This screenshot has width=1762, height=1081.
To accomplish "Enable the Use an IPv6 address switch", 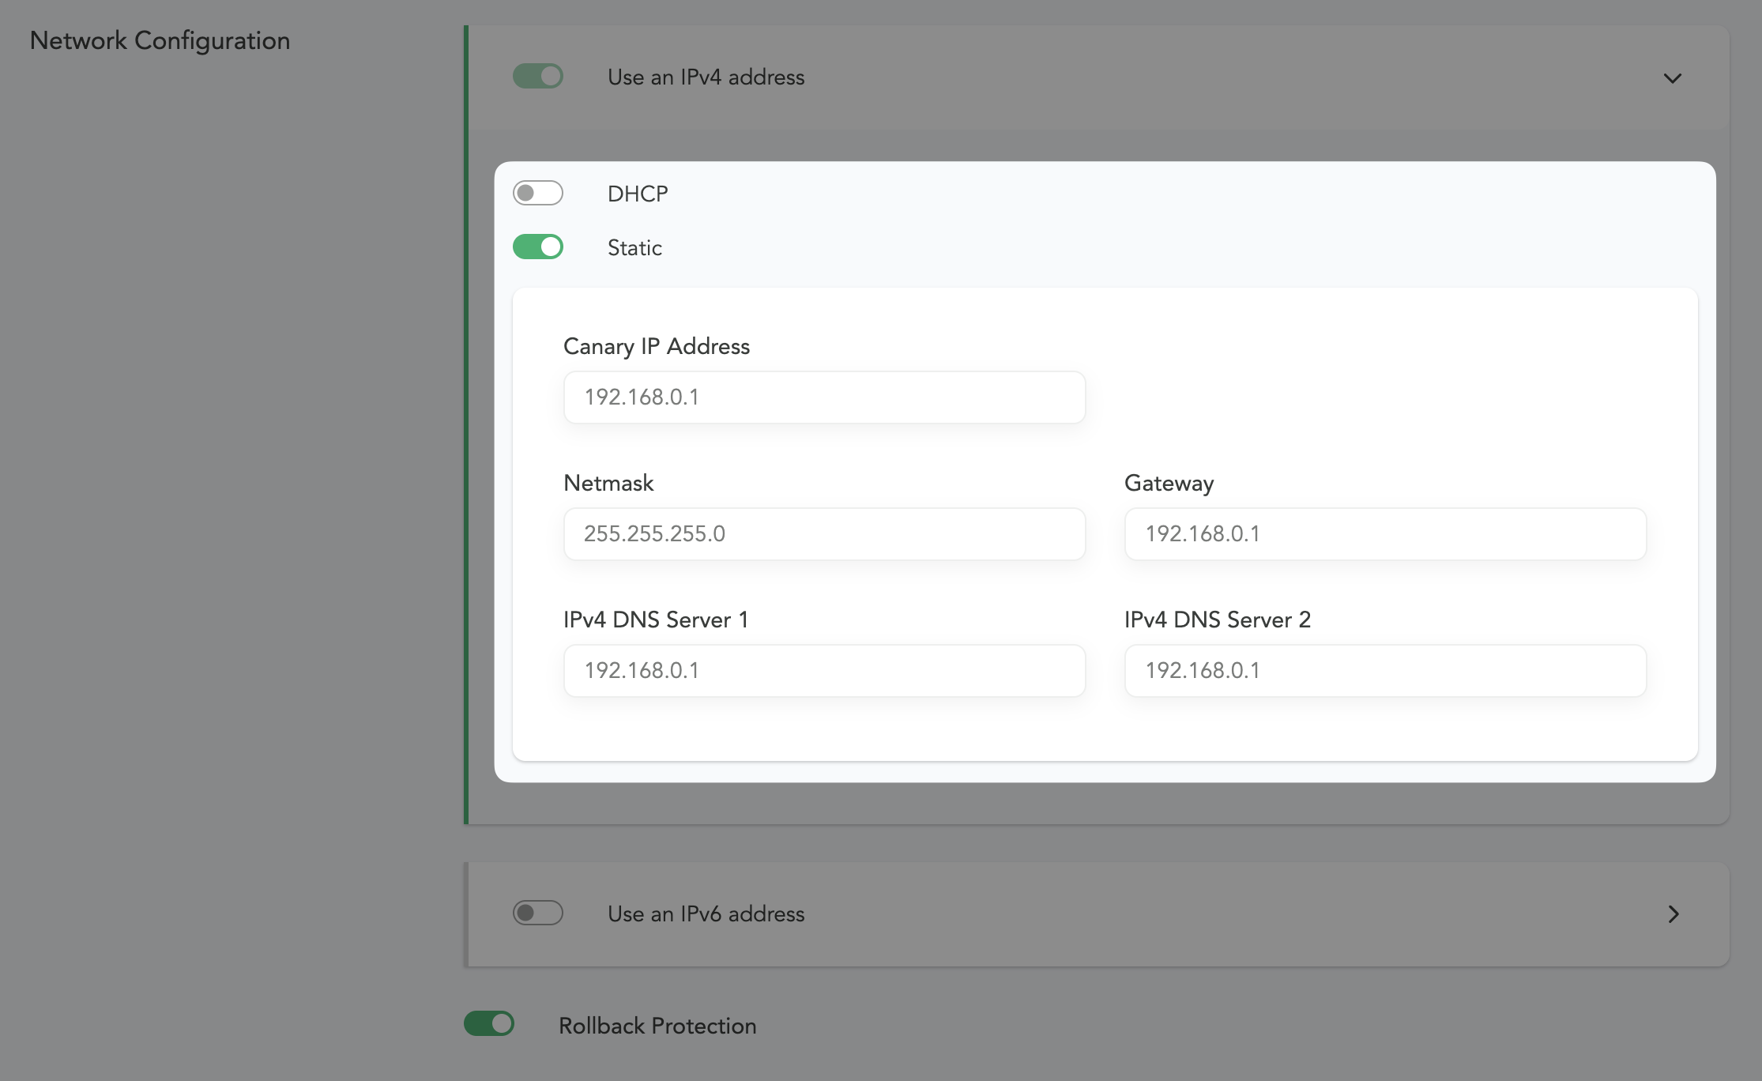I will 537,913.
